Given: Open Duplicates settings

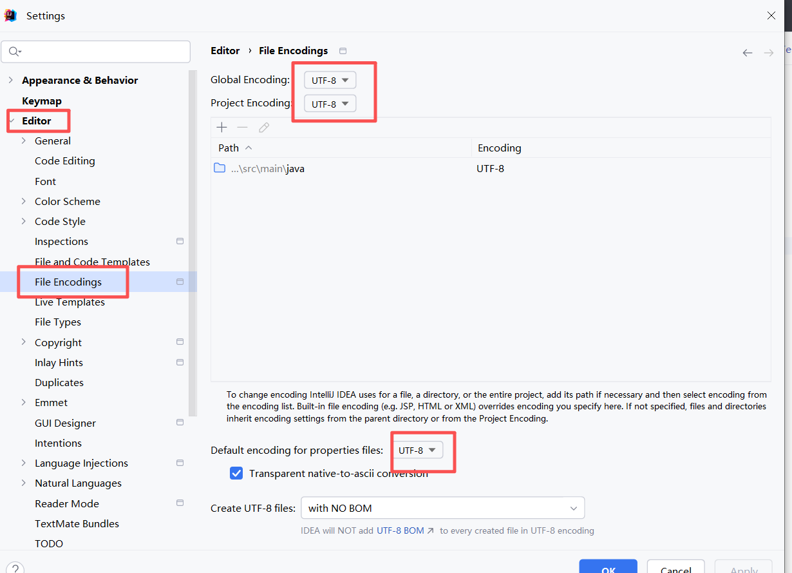Looking at the screenshot, I should click(59, 382).
